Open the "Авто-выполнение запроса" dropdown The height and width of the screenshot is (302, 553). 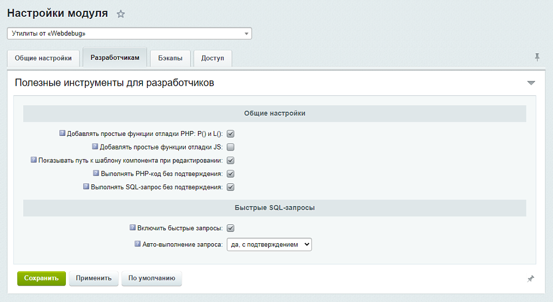pos(269,244)
